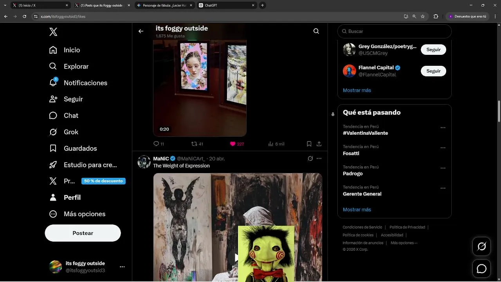This screenshot has width=501, height=282.
Task: Switch to Personaje de fábula tab
Action: pyautogui.click(x=164, y=5)
